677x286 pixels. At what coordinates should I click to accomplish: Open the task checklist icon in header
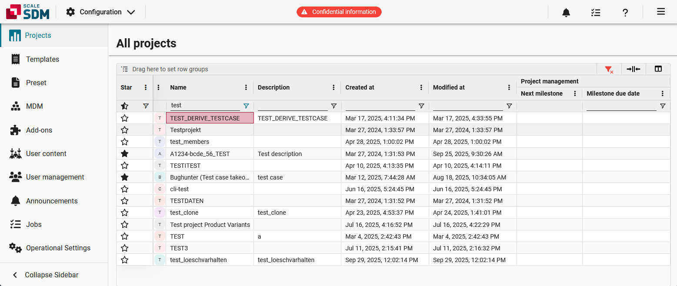[595, 12]
